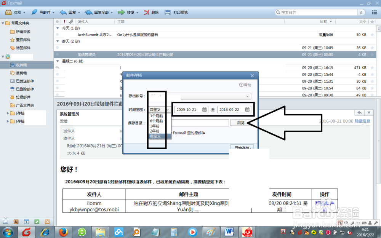Open Firefox from the taskbar
The width and height of the screenshot is (381, 238).
63,232
